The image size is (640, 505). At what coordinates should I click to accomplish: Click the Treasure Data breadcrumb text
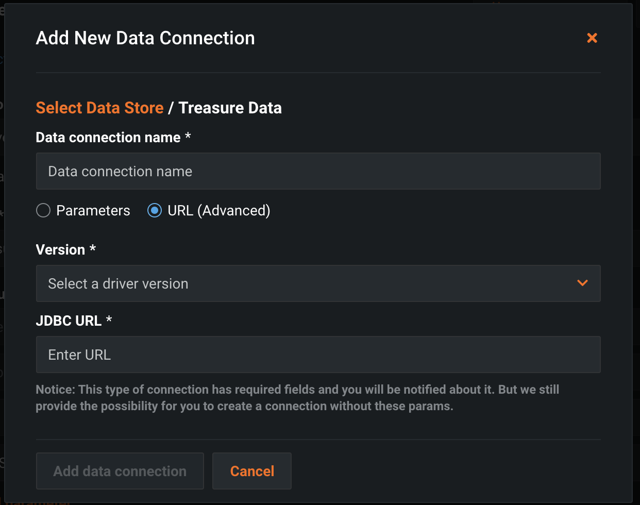[x=230, y=108]
